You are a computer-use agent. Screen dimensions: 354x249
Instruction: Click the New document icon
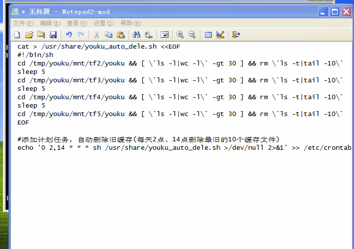click(17, 35)
